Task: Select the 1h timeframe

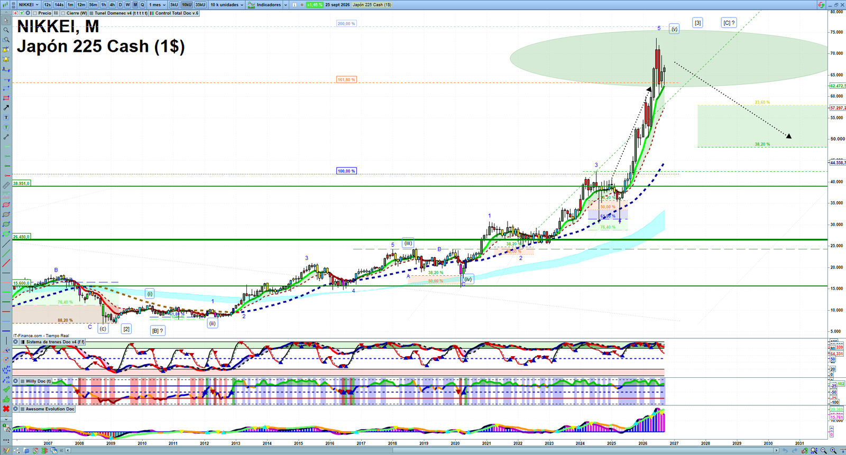Action: (104, 5)
